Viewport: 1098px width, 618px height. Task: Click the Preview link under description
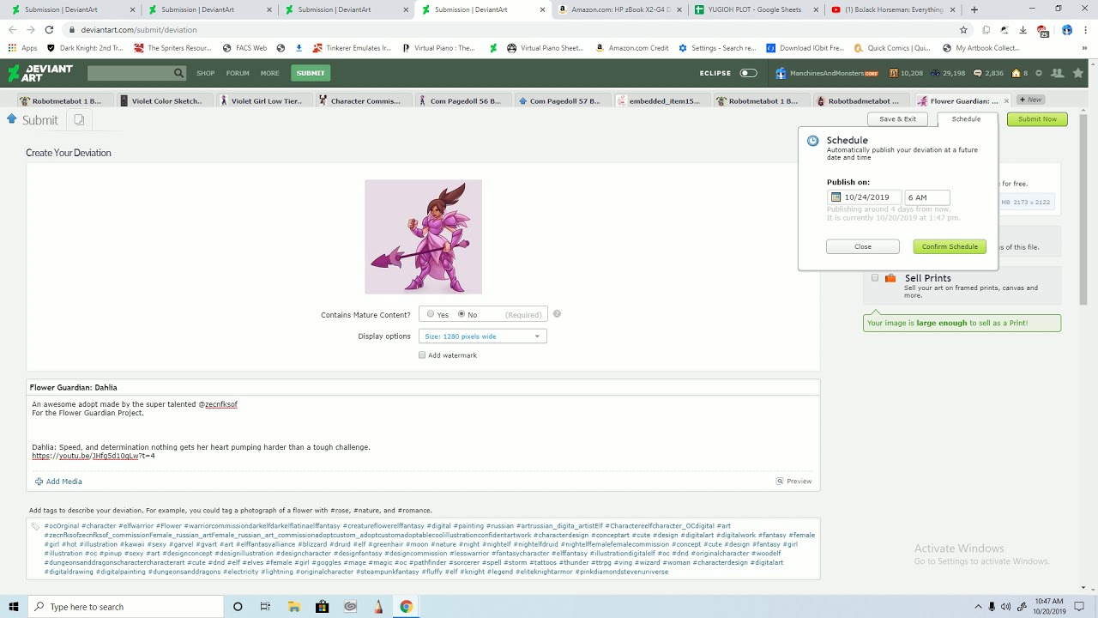tap(794, 482)
